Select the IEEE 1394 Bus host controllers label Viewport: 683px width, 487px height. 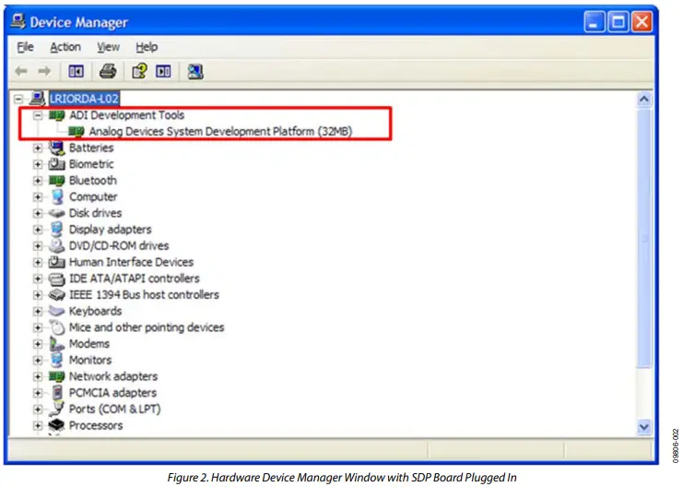click(144, 295)
